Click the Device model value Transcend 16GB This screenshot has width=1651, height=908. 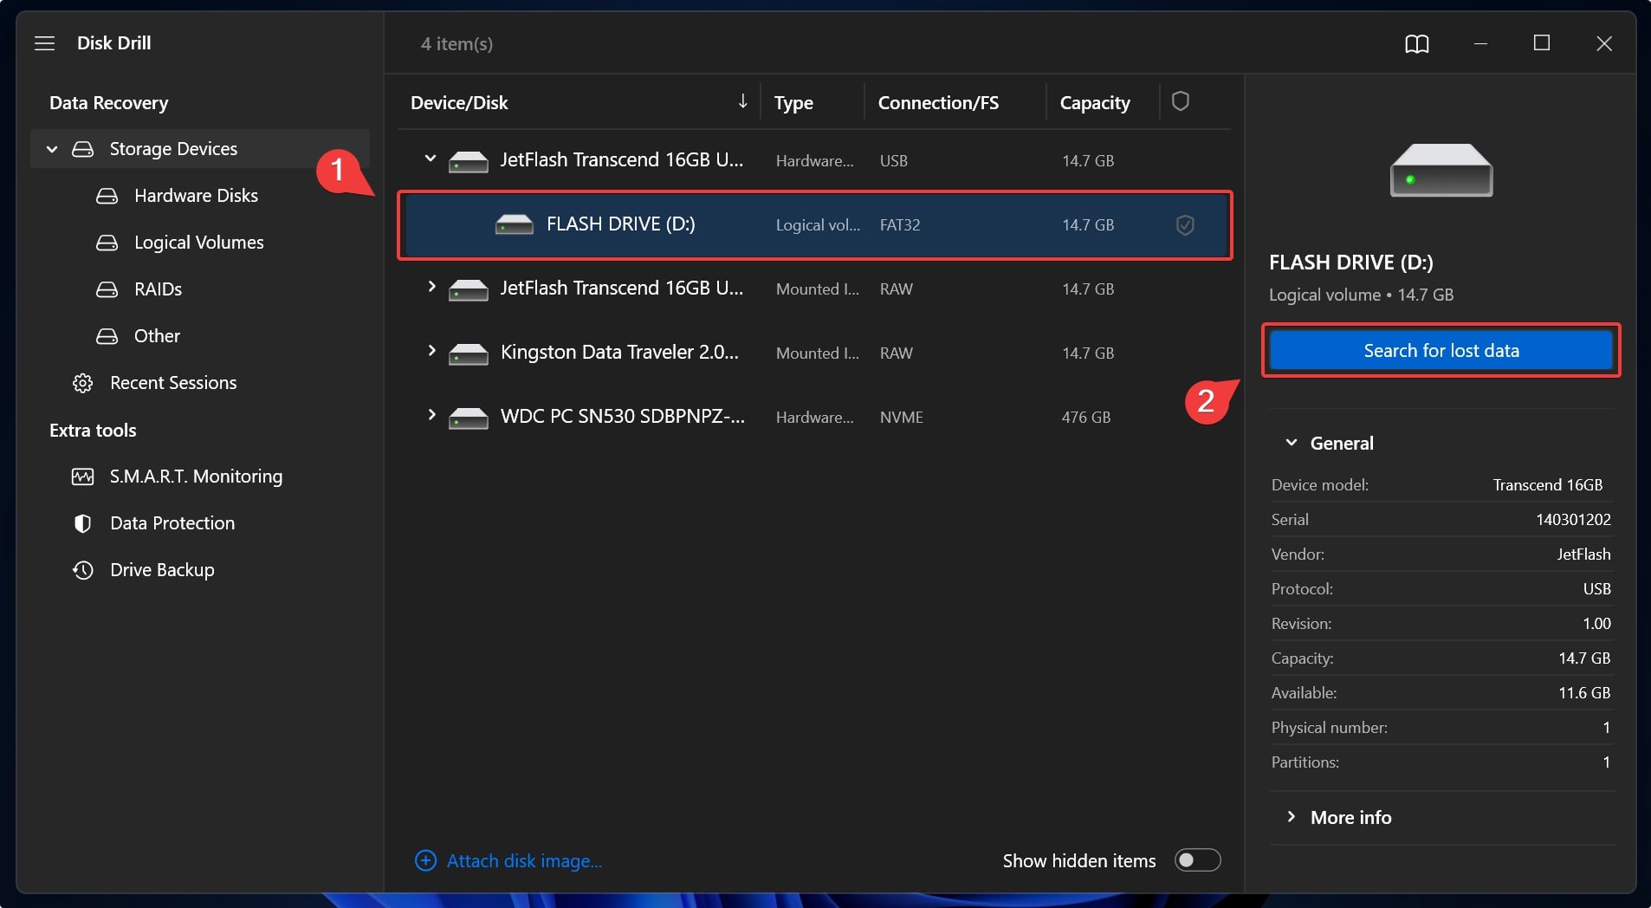click(x=1548, y=485)
